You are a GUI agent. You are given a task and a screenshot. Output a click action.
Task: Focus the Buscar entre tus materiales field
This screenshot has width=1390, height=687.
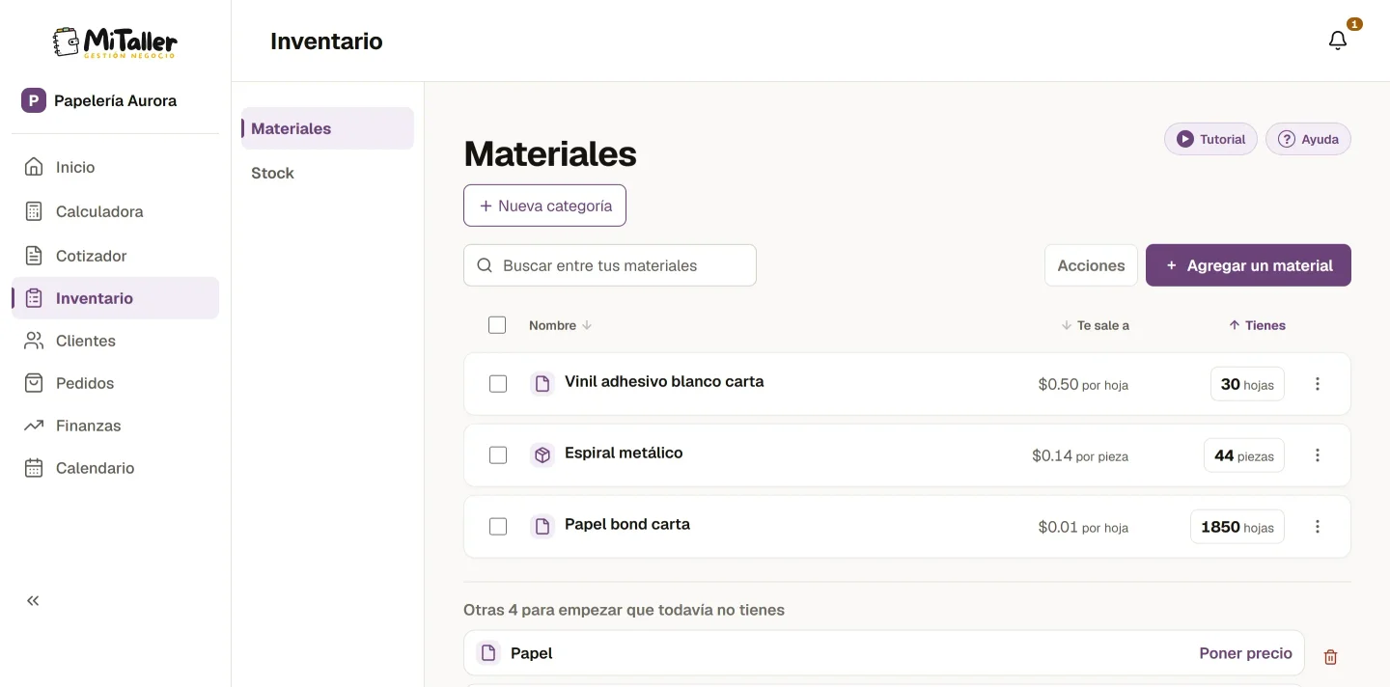pos(610,265)
